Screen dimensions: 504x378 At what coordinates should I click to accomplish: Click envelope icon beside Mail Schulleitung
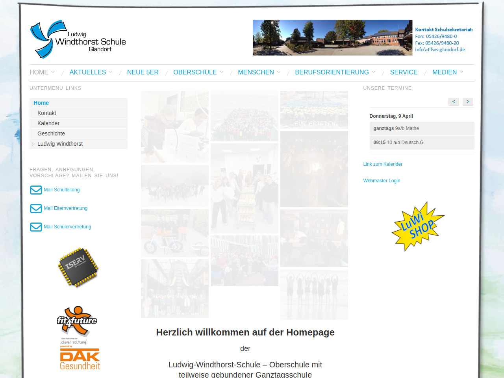[x=36, y=190]
